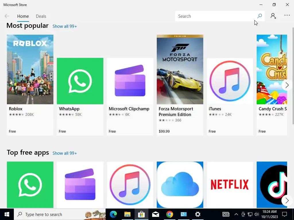Open iTunes icon in Top free apps

[130, 185]
